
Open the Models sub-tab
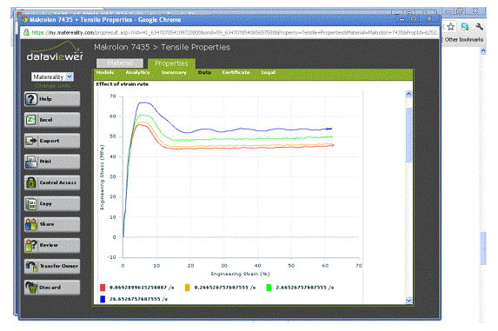(x=105, y=72)
